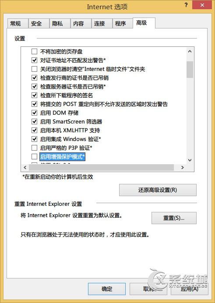Click the scroll up arrow in settings list
The width and height of the screenshot is (215, 303).
click(190, 51)
